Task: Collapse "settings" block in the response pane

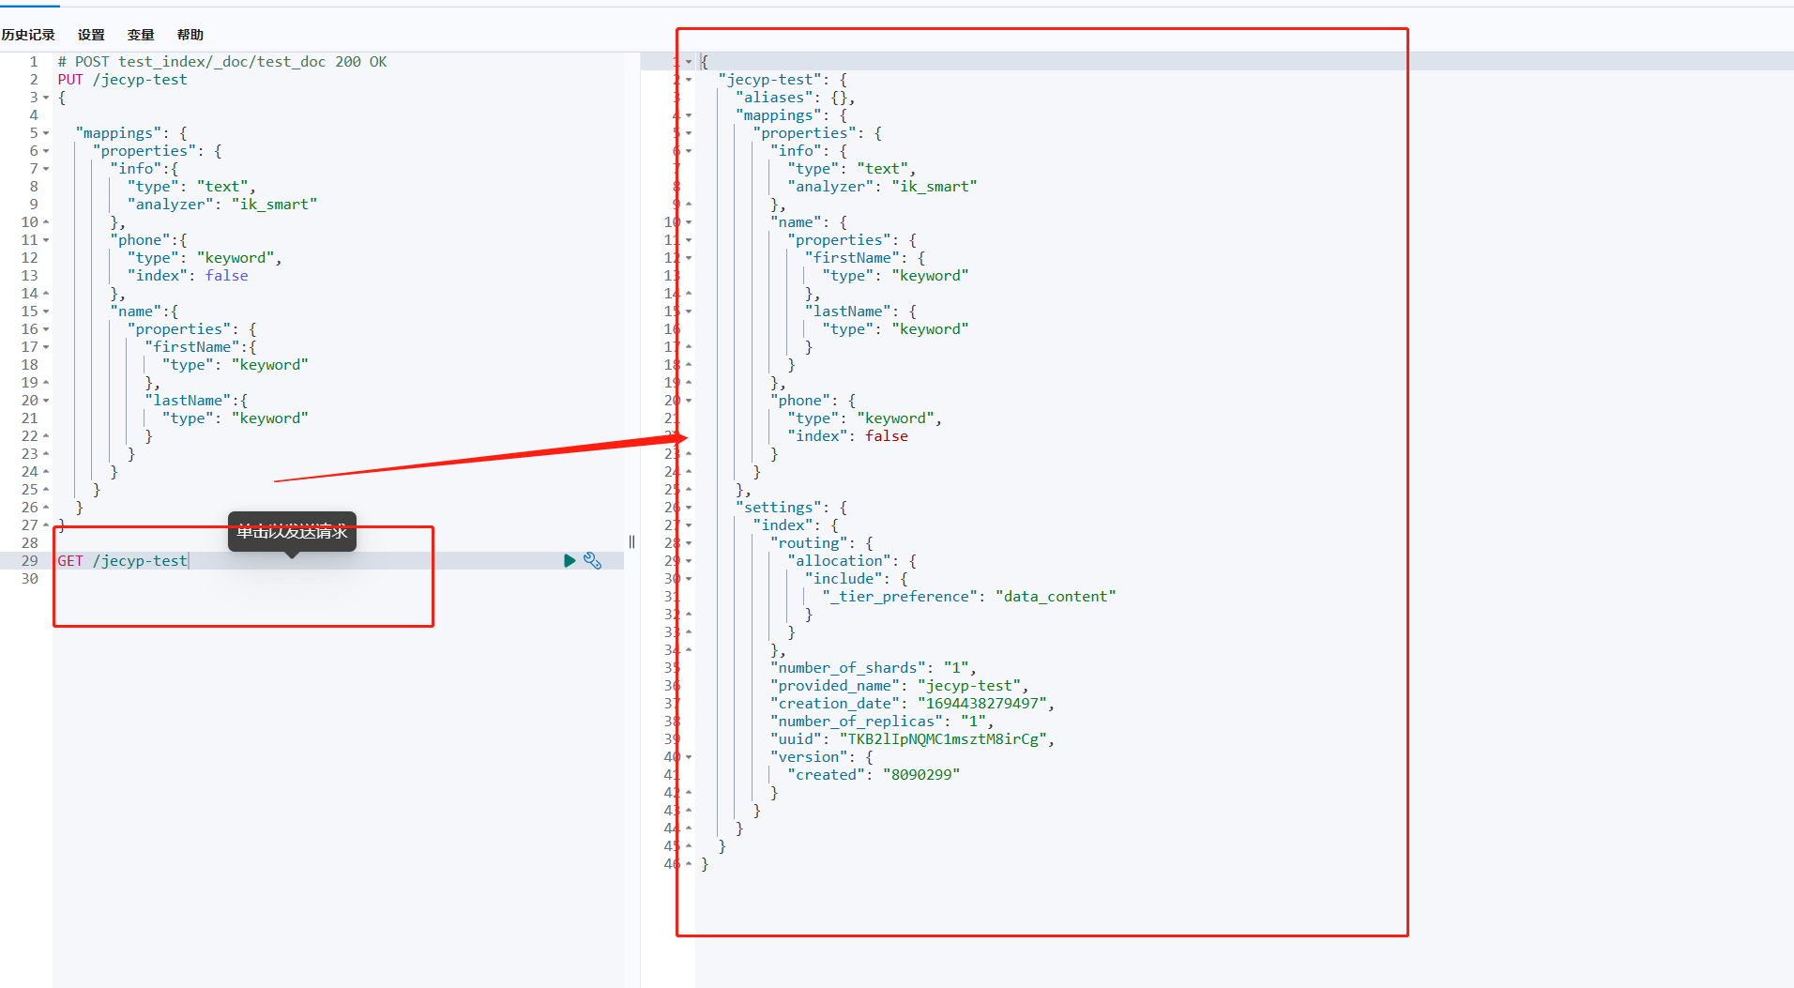Action: pos(689,508)
